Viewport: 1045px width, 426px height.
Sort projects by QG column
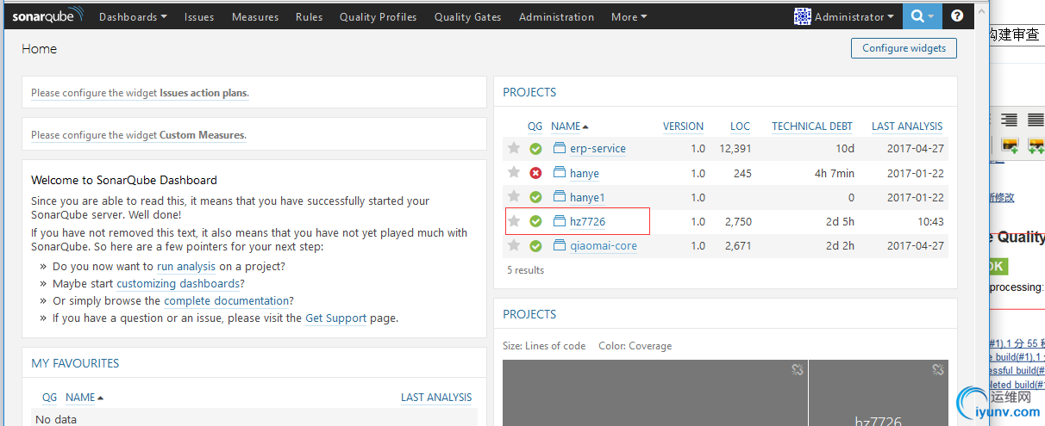click(x=535, y=126)
